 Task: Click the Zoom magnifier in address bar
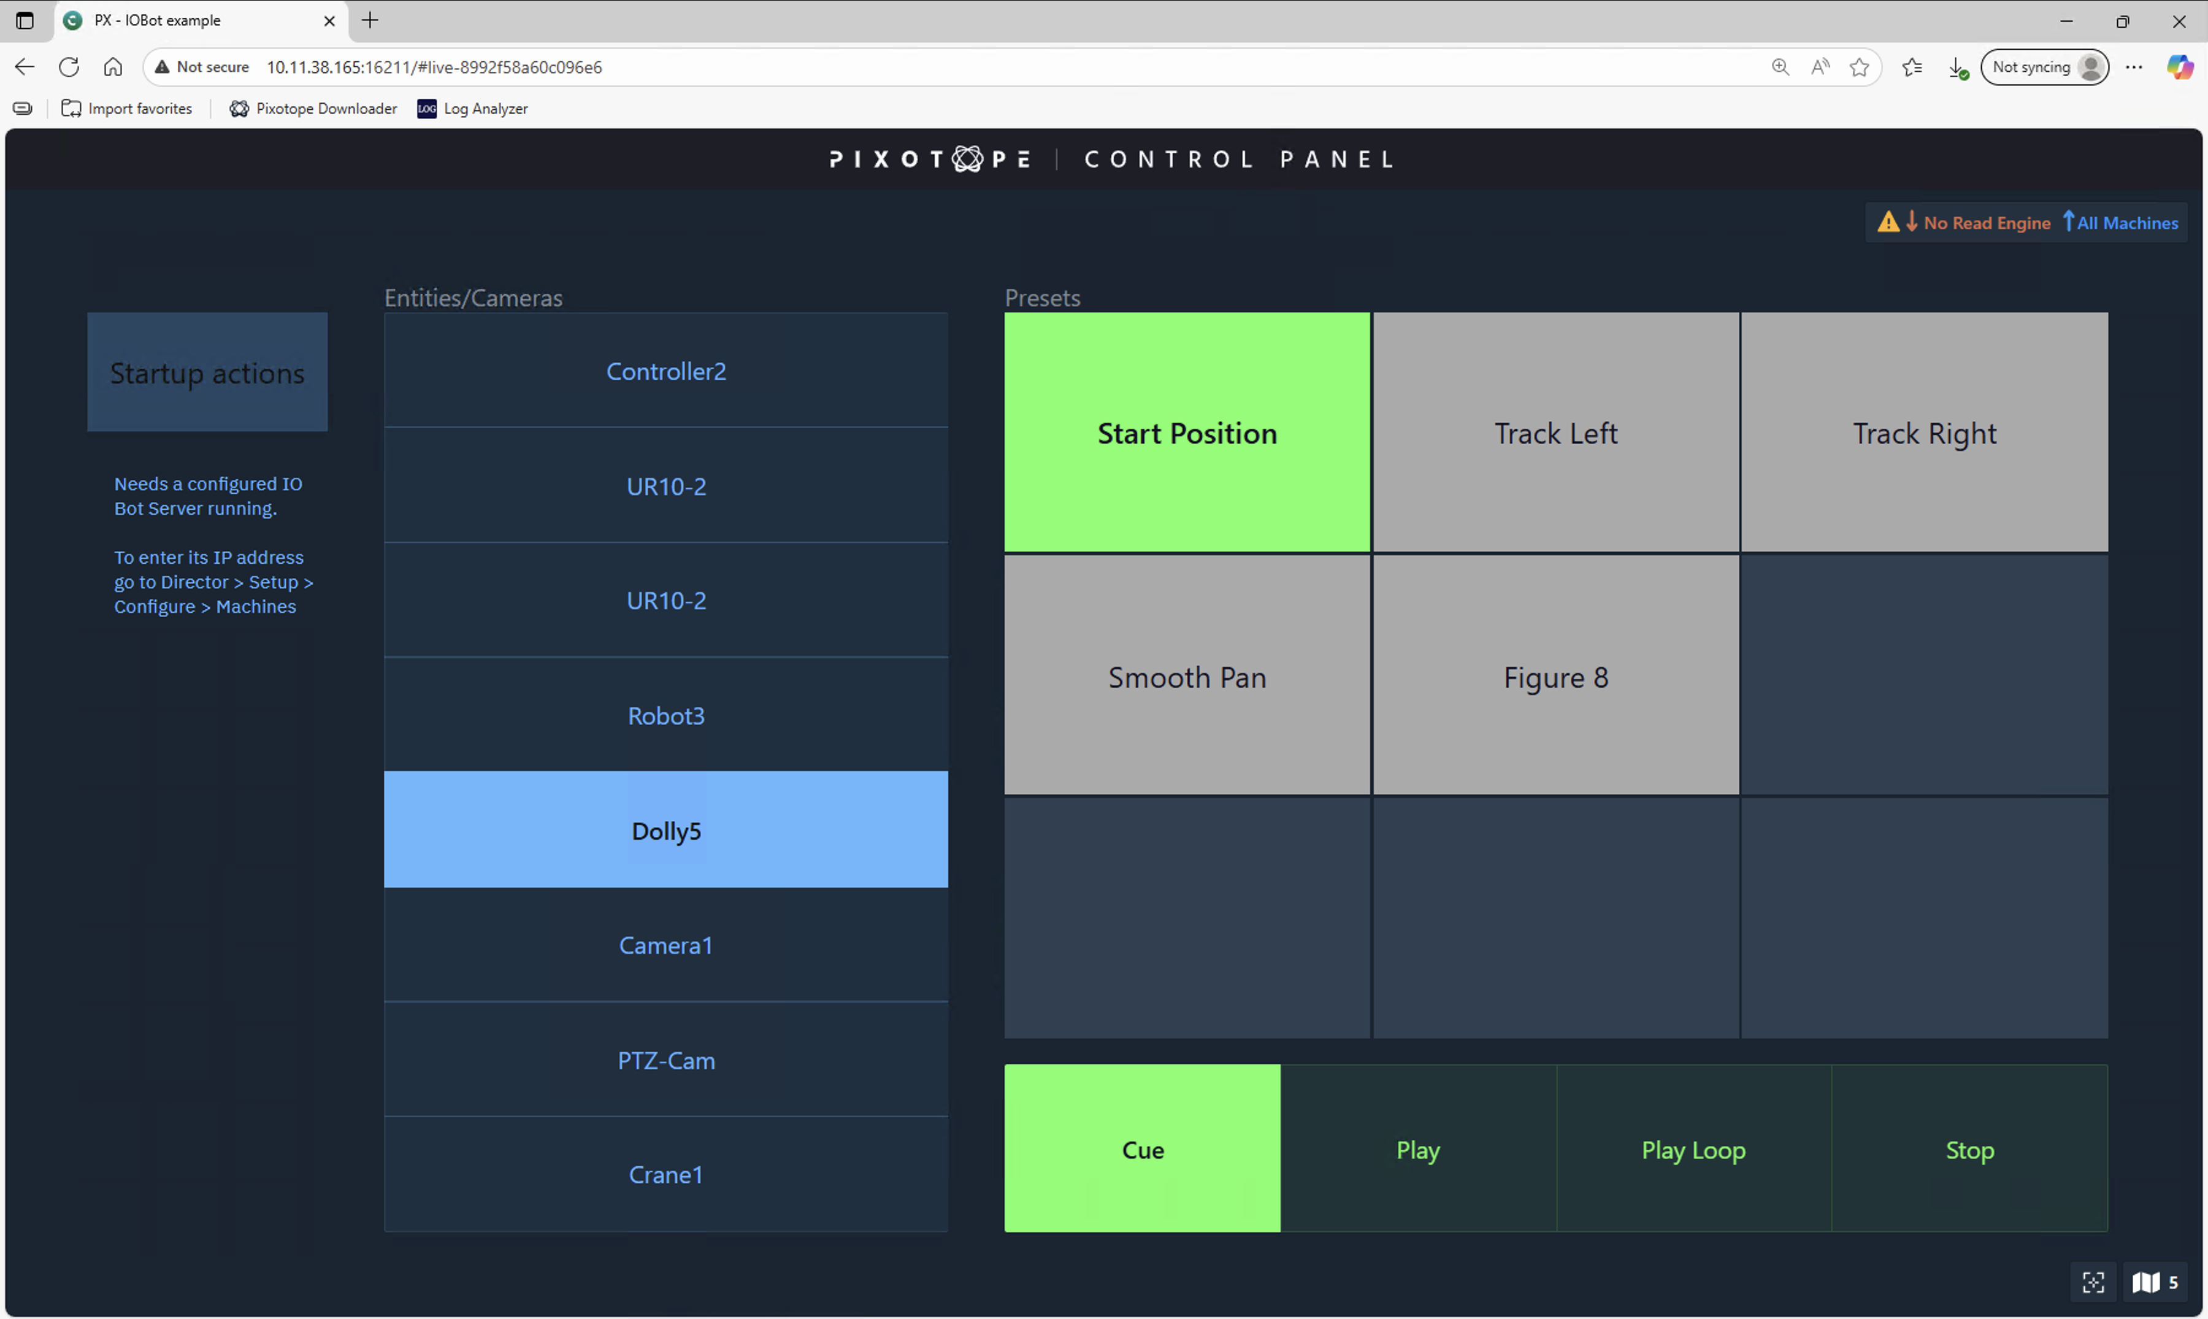click(x=1780, y=67)
